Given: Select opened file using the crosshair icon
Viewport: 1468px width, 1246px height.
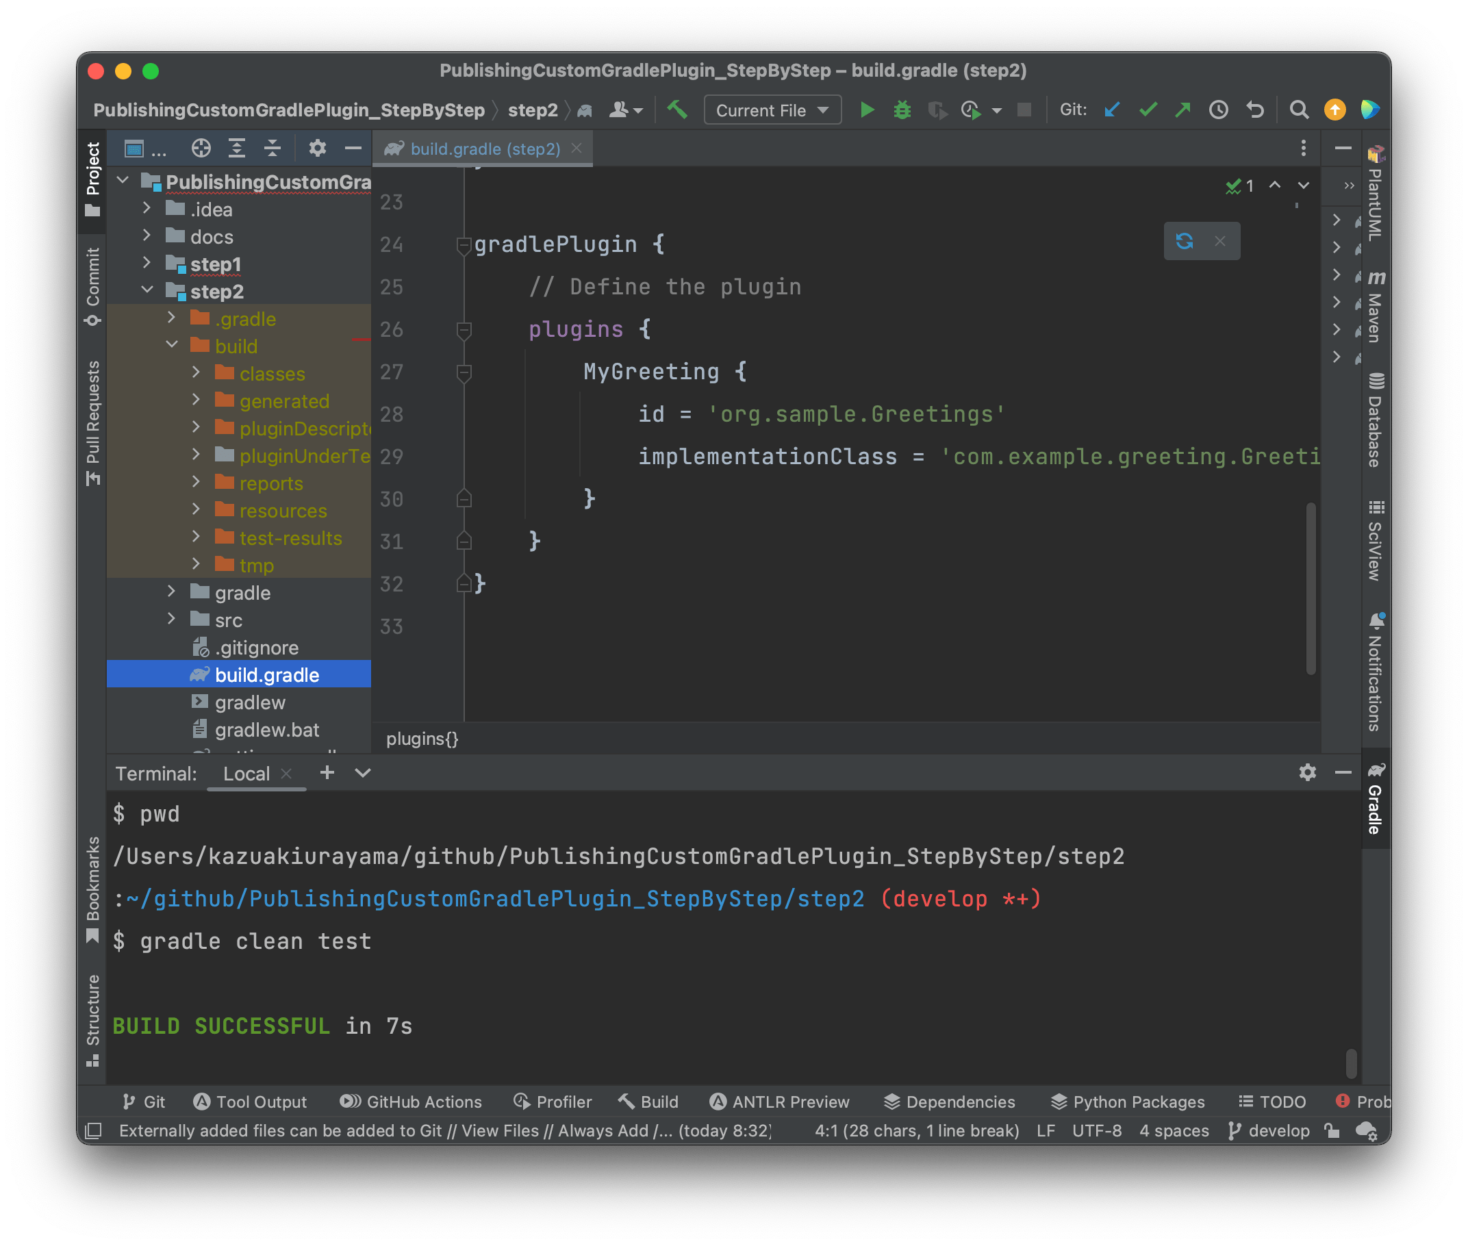Looking at the screenshot, I should (x=201, y=148).
